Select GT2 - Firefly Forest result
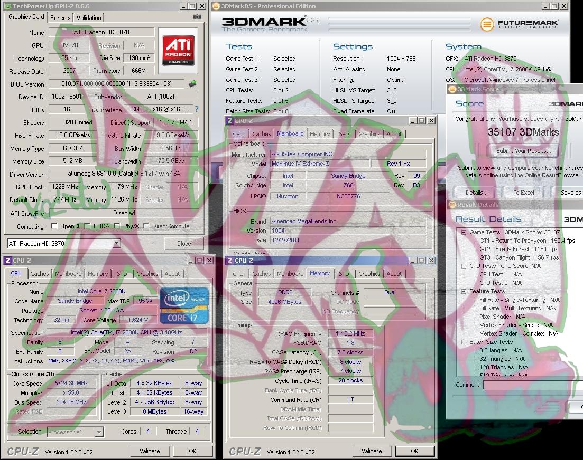This screenshot has width=583, height=460. (519, 250)
